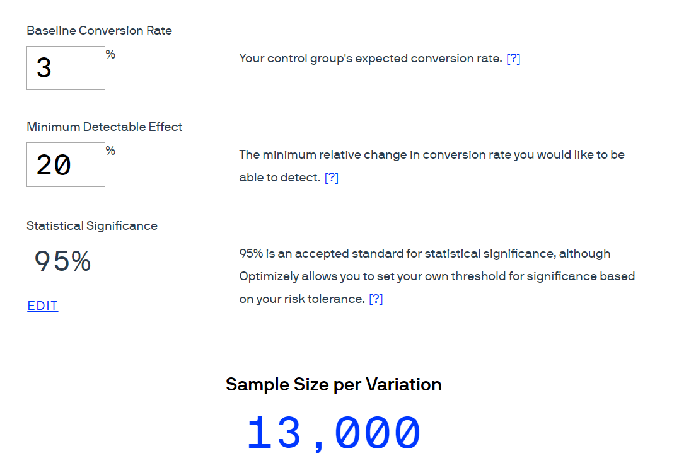Image resolution: width=679 pixels, height=473 pixels.
Task: Click the percent sign beside the effect input
Action: tap(110, 151)
